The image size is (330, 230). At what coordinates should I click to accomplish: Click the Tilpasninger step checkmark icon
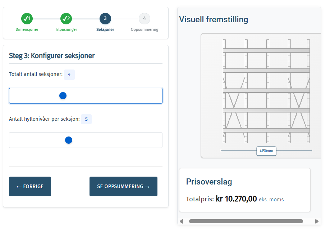[x=66, y=18]
